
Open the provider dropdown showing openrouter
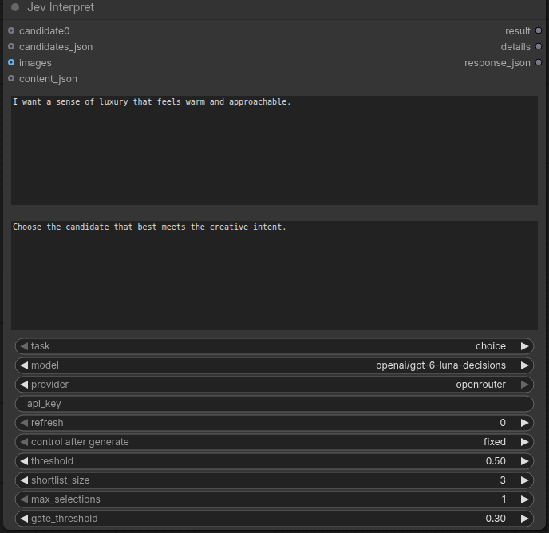(274, 385)
